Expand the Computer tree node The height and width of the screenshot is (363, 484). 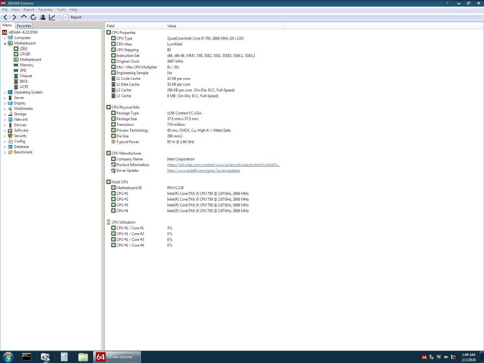(x=5, y=38)
